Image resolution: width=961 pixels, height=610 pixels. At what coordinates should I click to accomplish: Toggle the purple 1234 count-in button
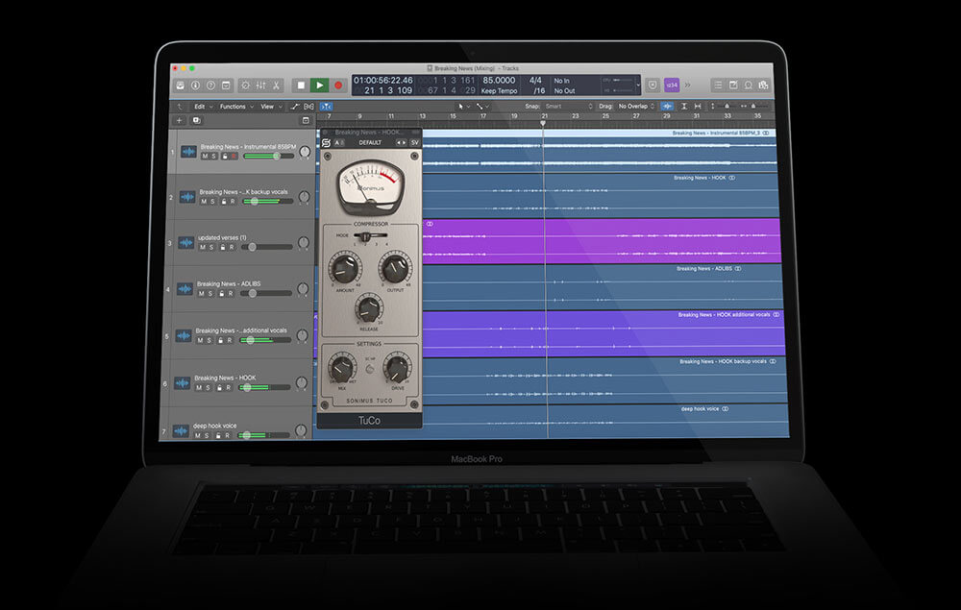(x=672, y=85)
